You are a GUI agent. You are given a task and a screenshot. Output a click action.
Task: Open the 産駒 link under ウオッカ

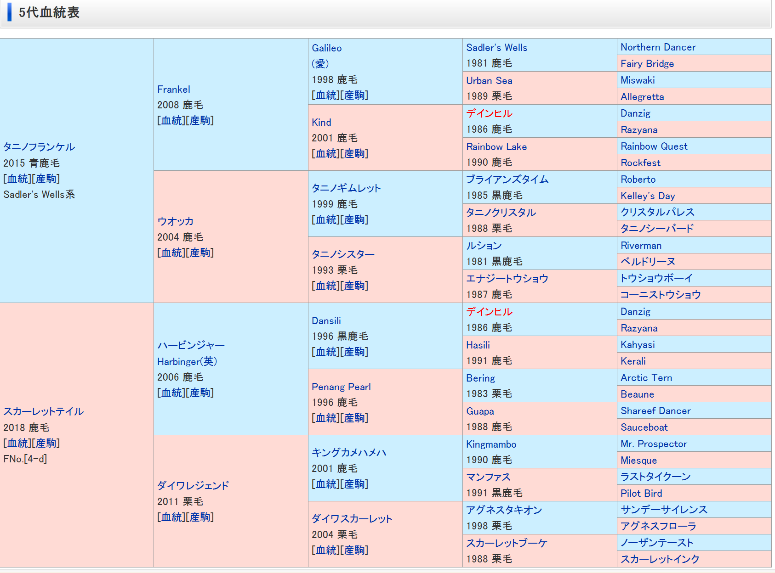pyautogui.click(x=200, y=253)
